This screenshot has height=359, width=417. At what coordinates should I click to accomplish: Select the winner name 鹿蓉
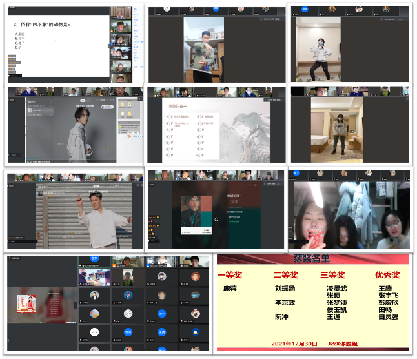[x=230, y=288]
